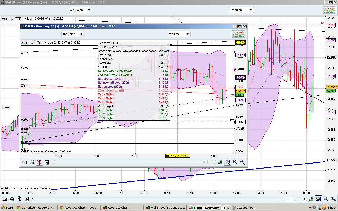Print the Wall Street chart from the bottom toolbar
Screen dimensions: 338x211
click(x=12, y=199)
